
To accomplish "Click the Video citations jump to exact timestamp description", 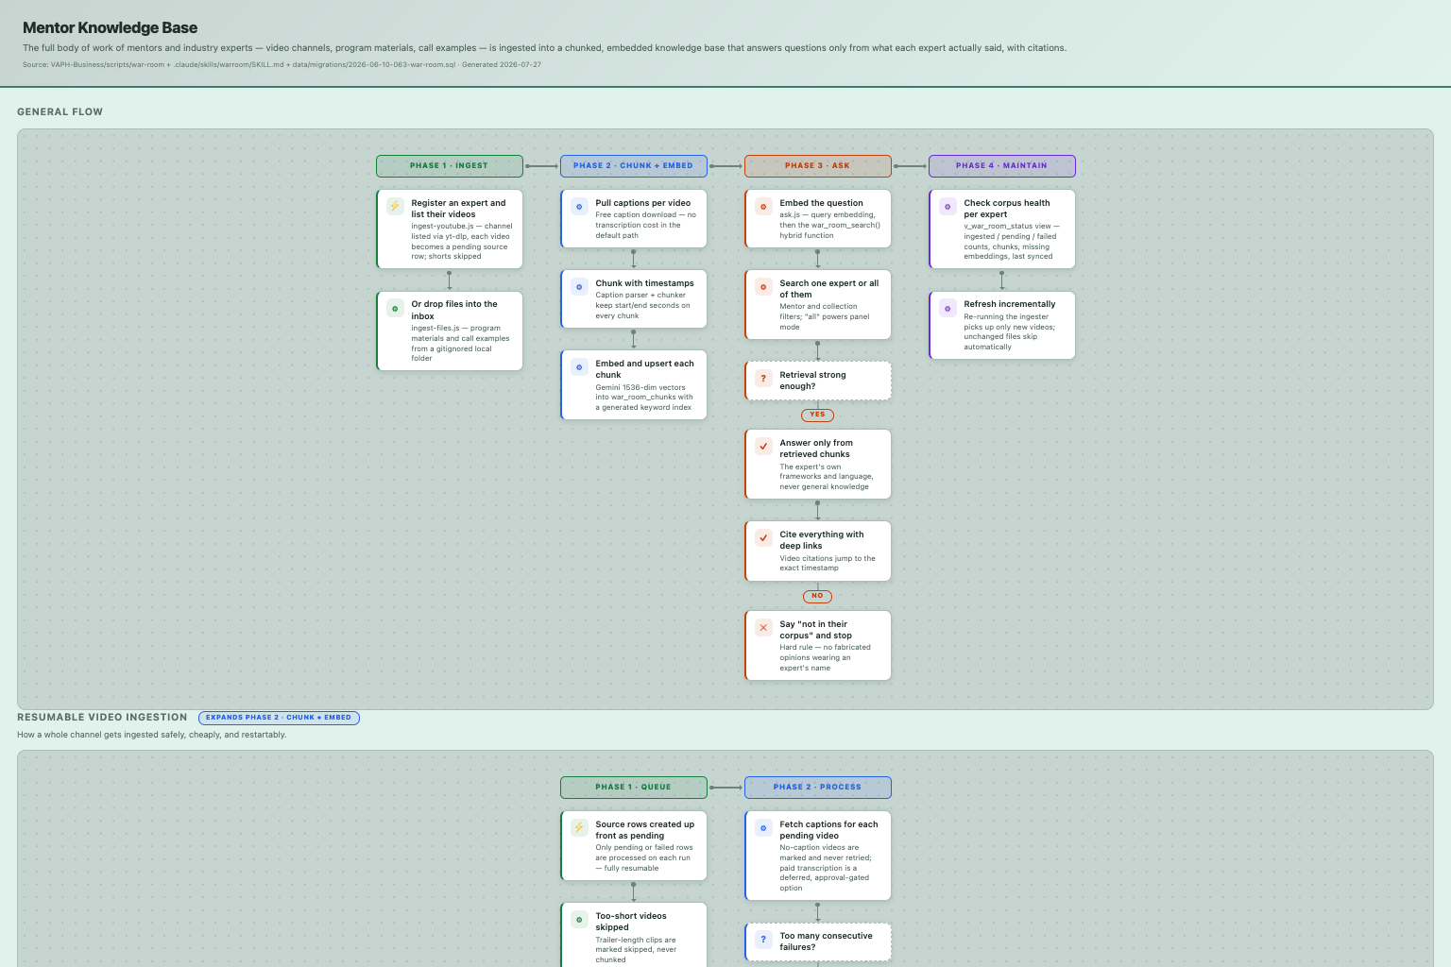I will click(828, 563).
